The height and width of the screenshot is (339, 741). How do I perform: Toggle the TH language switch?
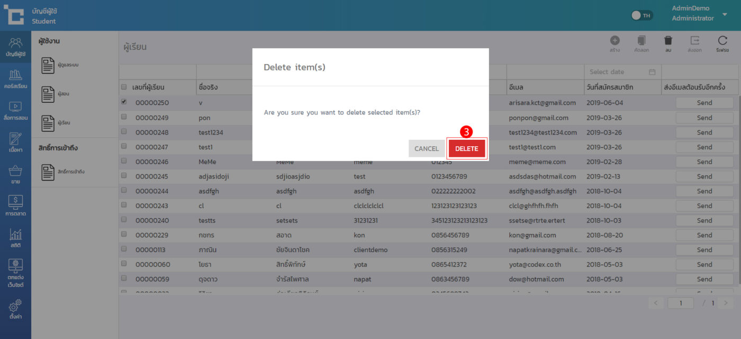click(x=642, y=15)
